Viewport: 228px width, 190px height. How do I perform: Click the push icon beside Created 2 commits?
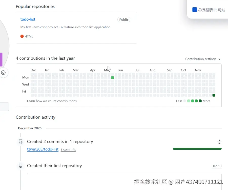(20, 142)
